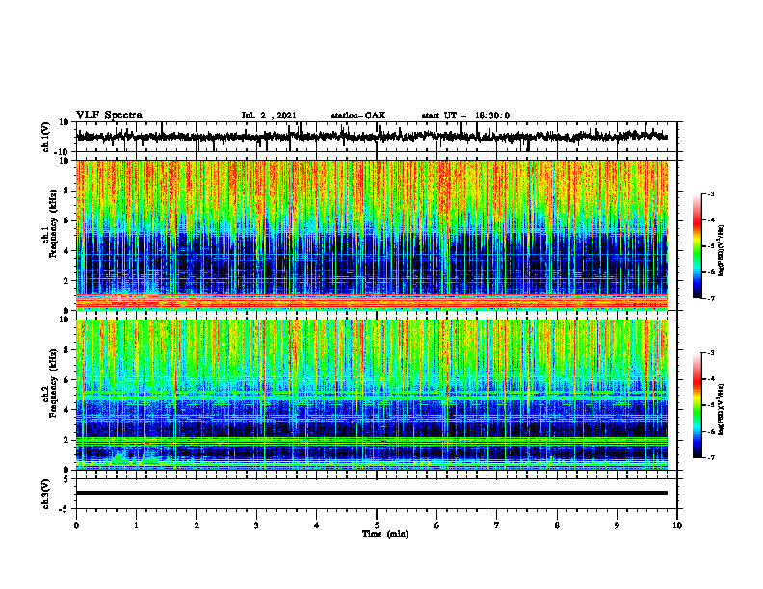Click the time axis tick label '0'
Image resolution: width=763 pixels, height=589 pixels.
pyautogui.click(x=76, y=525)
